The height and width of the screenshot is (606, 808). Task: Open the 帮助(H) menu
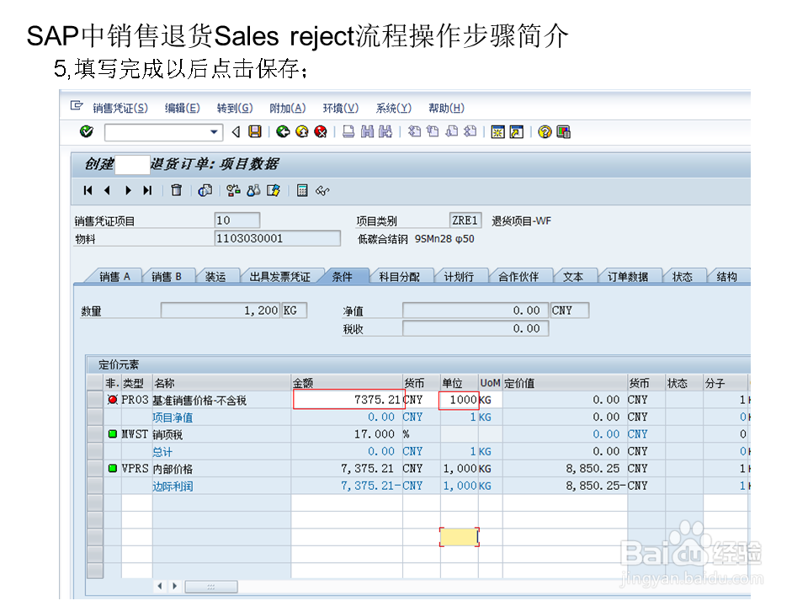[x=446, y=109]
